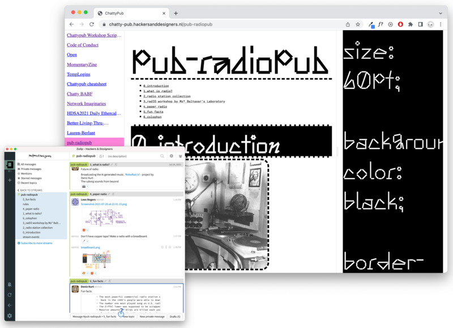453x328 pixels.
Task: Go back in the Chrome browser
Action: (72, 24)
